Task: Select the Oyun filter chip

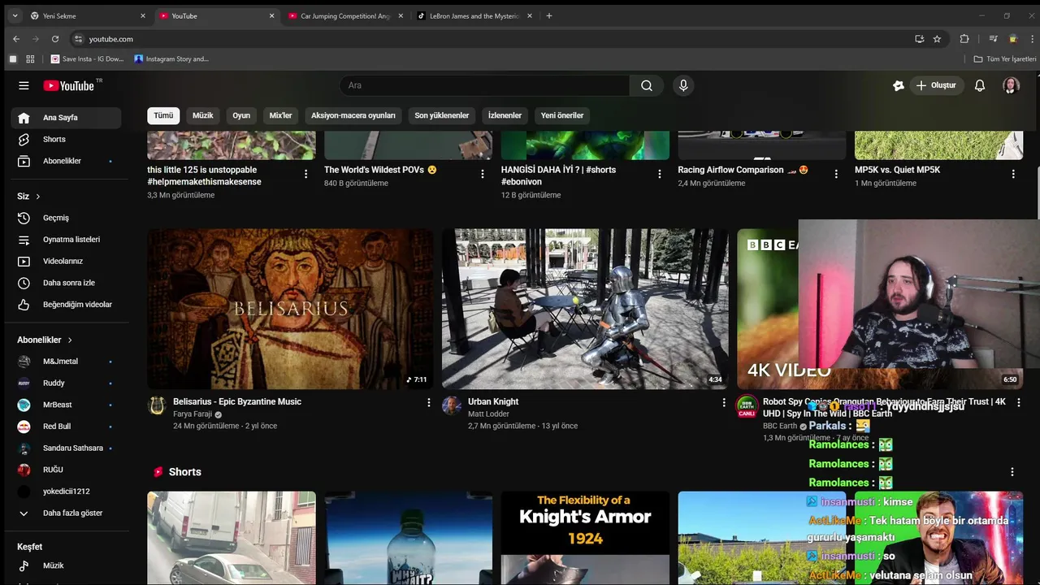Action: (x=241, y=115)
